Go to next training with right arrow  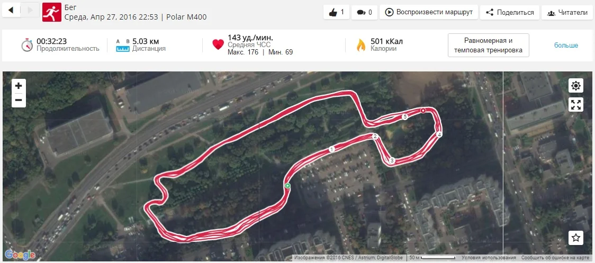click(30, 10)
